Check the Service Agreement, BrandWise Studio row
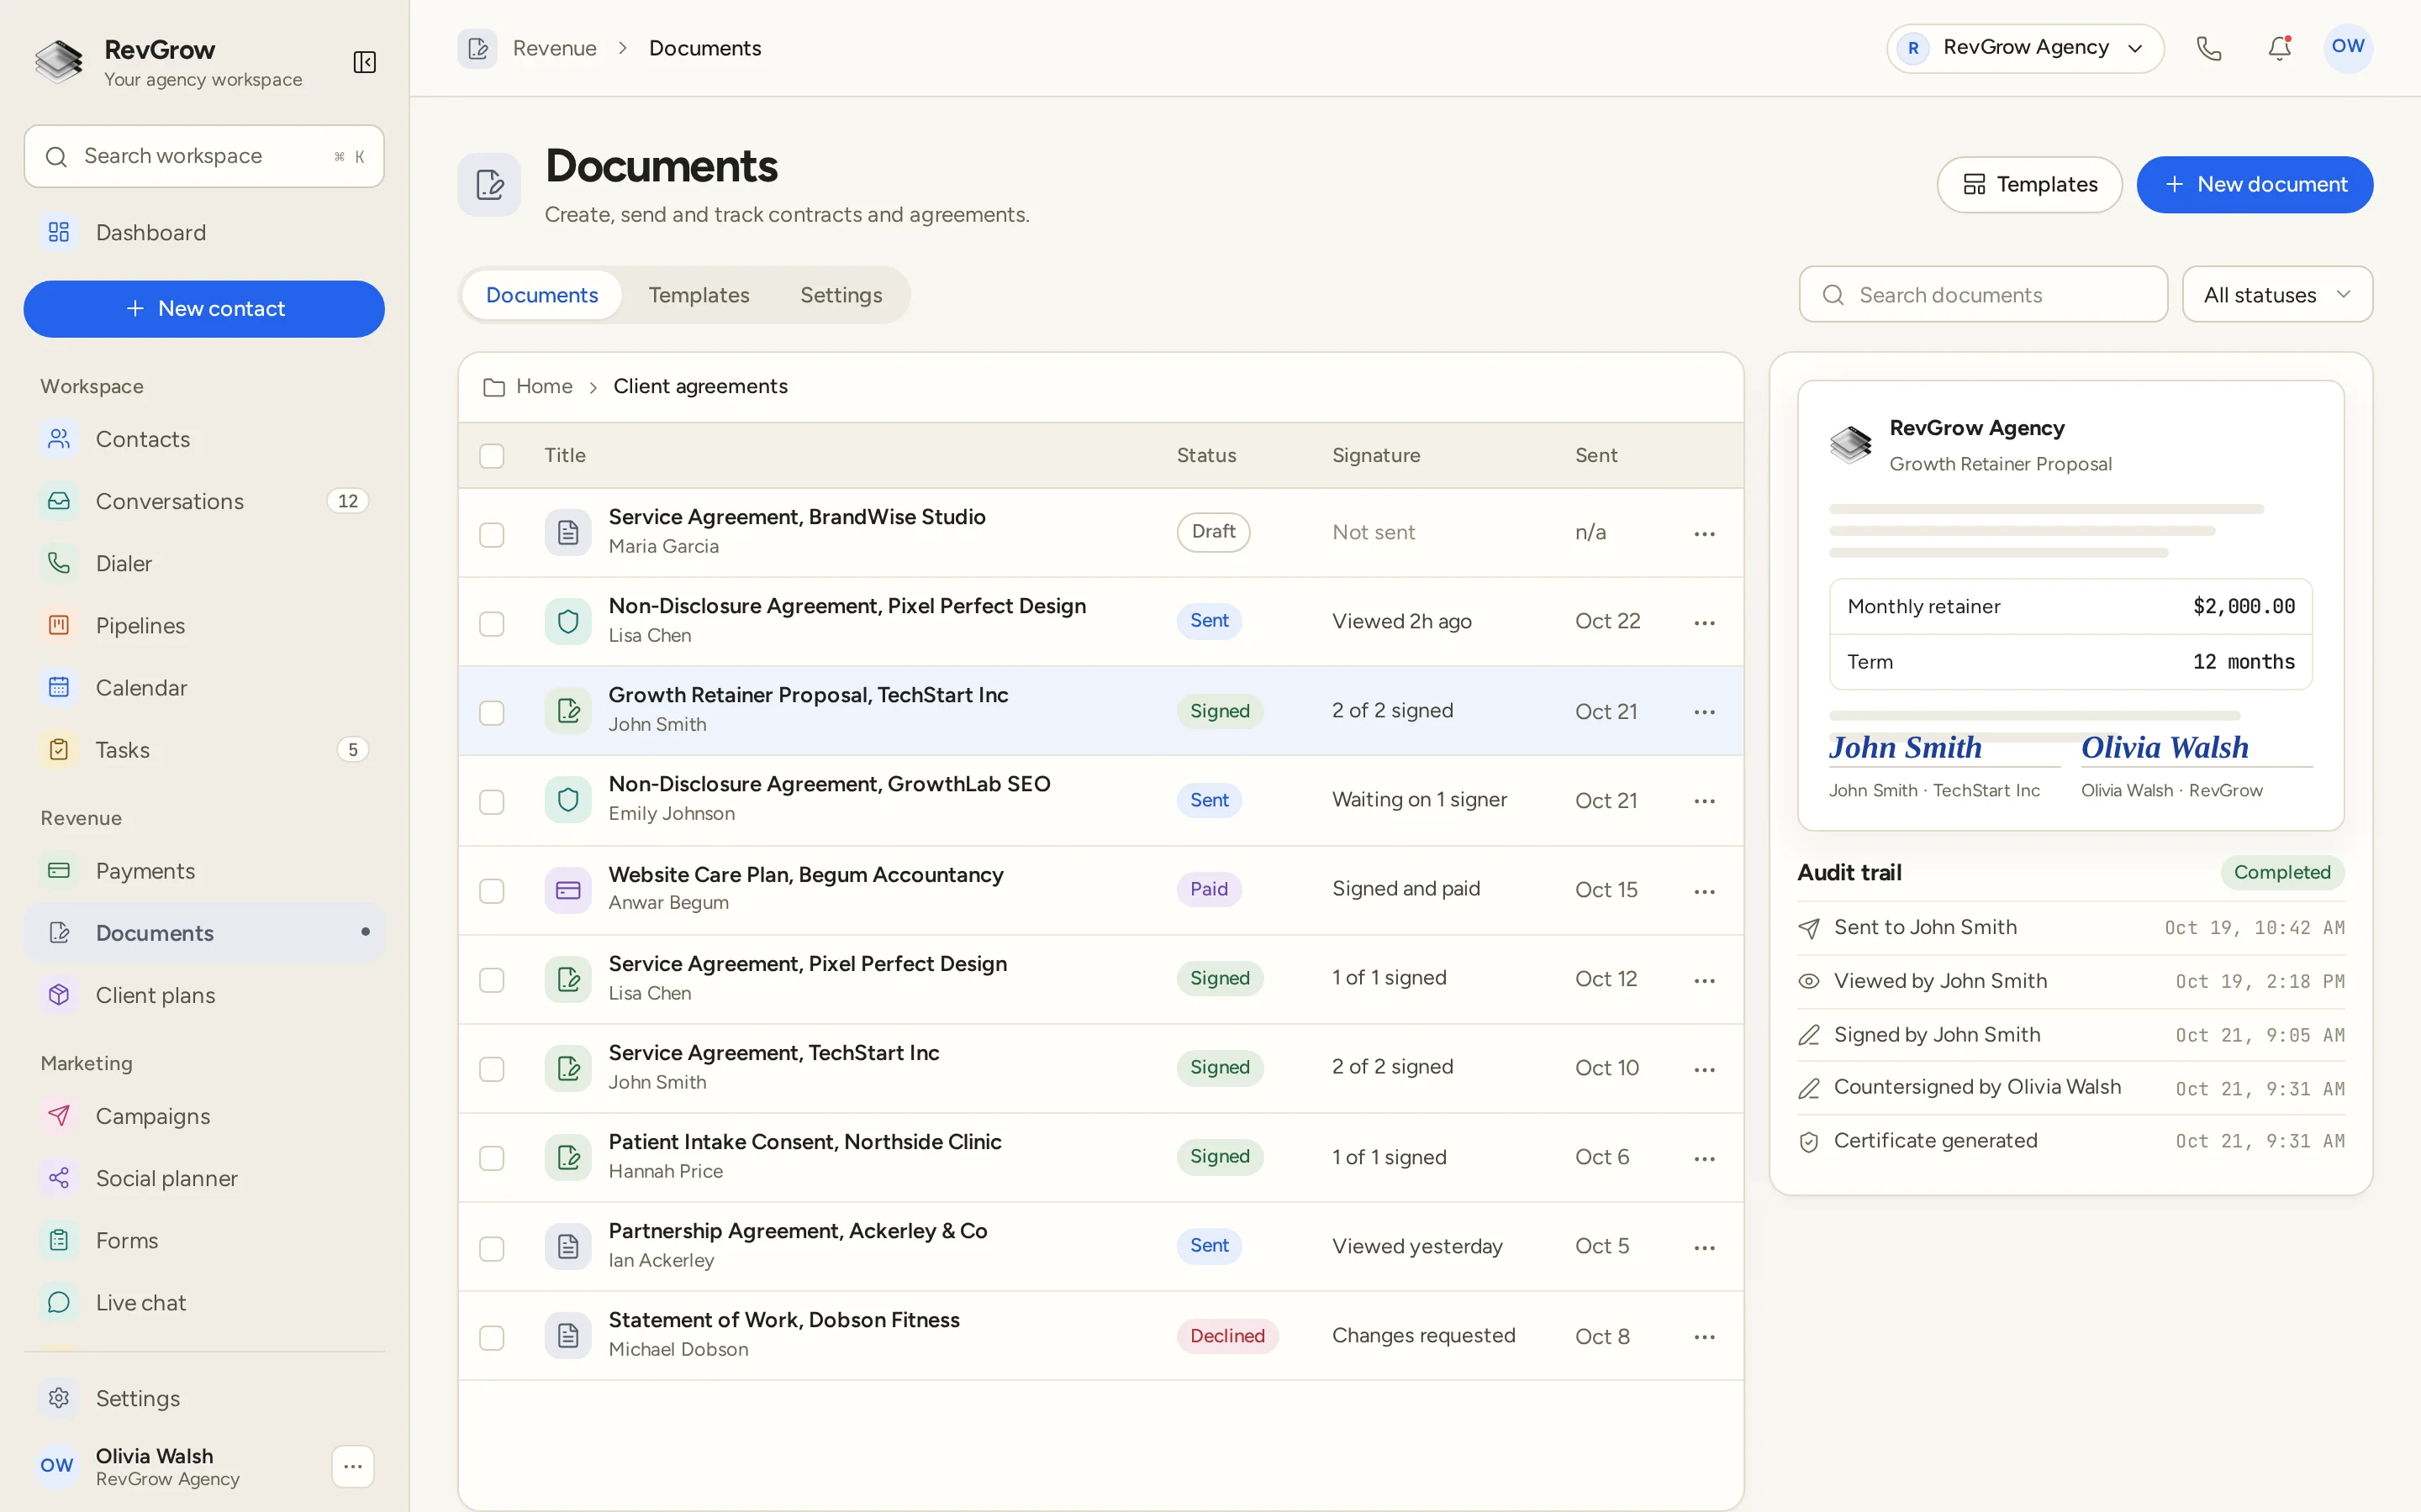The width and height of the screenshot is (2421, 1512). [x=491, y=535]
